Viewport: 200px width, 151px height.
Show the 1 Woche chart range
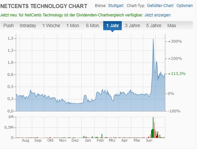point(51,26)
